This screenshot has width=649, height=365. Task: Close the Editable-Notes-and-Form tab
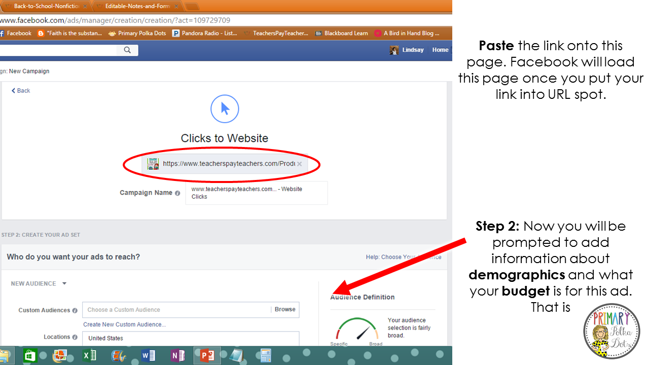click(x=177, y=6)
